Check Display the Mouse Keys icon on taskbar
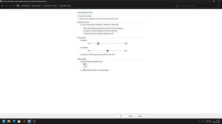Image resolution: width=222 pixels, height=124 pixels. tap(81, 70)
